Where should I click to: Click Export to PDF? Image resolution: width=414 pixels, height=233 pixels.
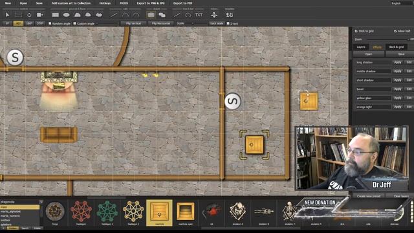182,3
